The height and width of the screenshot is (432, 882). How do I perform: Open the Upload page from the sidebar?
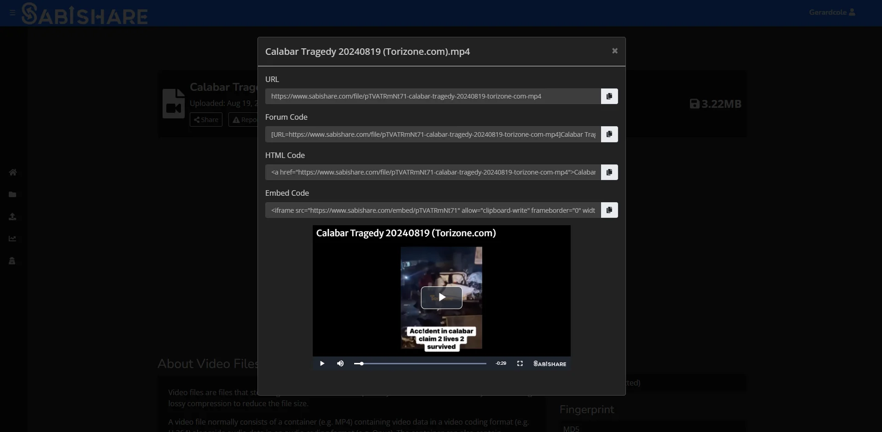point(12,216)
